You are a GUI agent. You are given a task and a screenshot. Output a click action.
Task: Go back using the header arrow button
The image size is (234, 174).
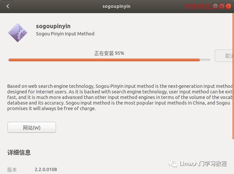[x=8, y=6]
